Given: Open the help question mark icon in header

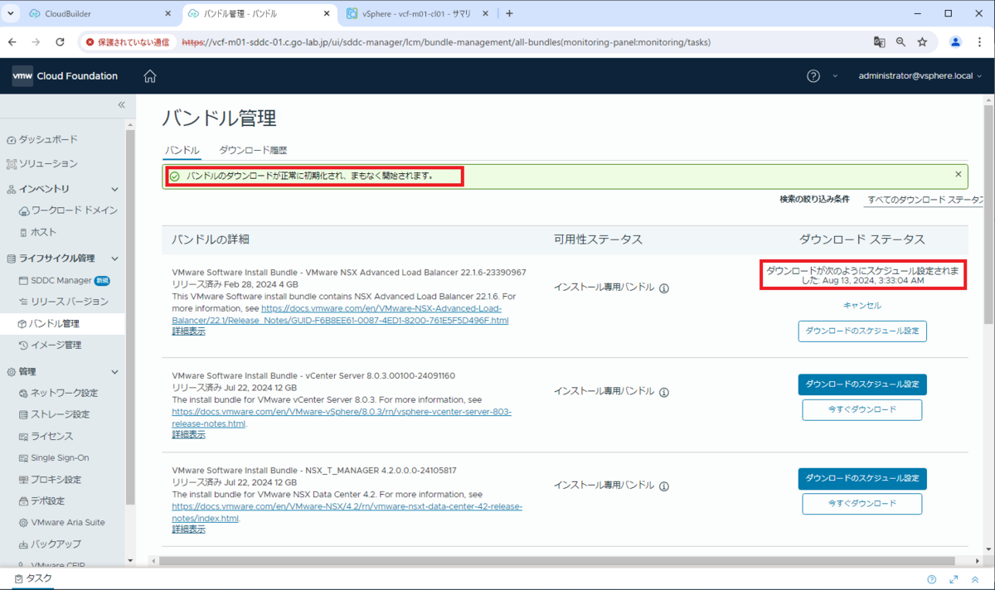Looking at the screenshot, I should click(x=813, y=76).
